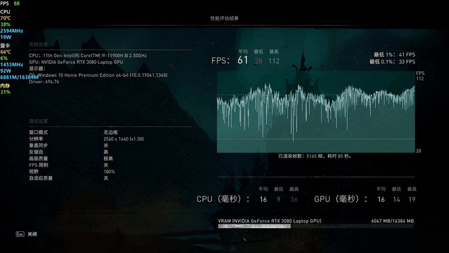Click the FPS 限制 setting label
The width and height of the screenshot is (449, 253).
point(39,165)
